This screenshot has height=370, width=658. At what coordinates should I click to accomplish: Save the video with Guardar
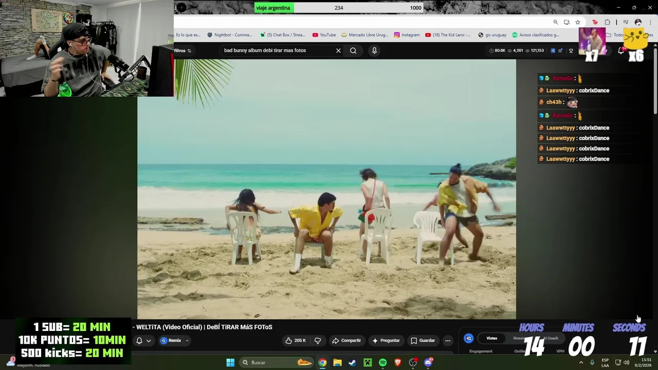click(x=423, y=340)
